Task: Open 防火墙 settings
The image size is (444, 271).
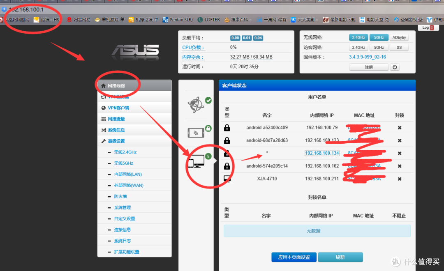Action: point(120,196)
